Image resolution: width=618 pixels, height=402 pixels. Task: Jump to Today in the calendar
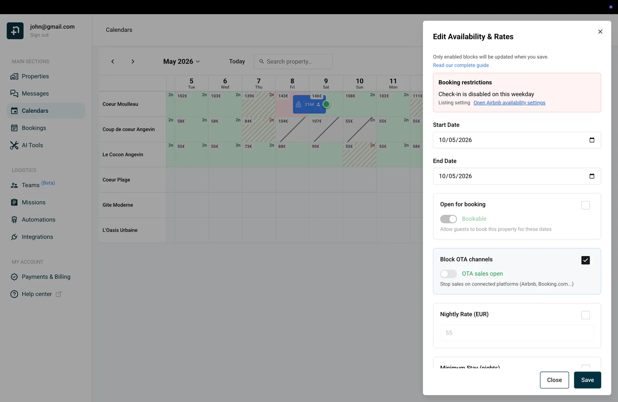[x=237, y=61]
